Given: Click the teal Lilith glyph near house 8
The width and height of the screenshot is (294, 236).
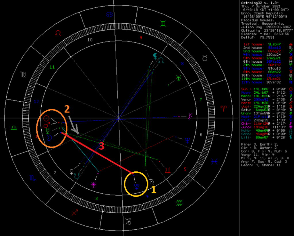Looking at the screenshot, I should 155,56.
